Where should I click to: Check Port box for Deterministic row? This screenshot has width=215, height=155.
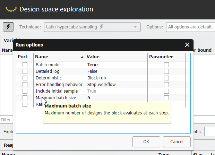point(25,78)
